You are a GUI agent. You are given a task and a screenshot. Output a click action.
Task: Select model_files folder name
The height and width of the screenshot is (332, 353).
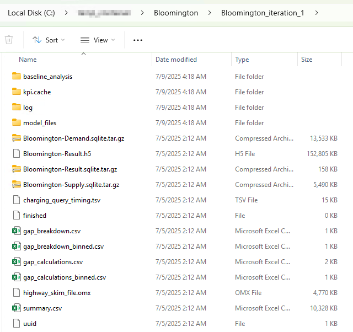click(40, 123)
